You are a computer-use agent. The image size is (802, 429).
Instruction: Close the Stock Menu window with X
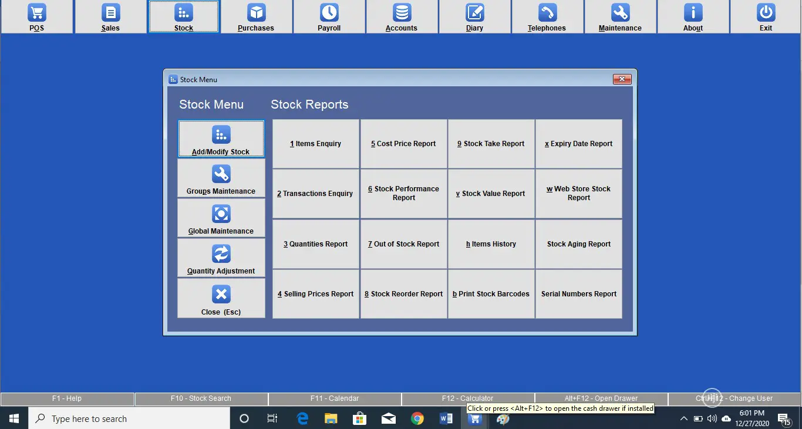(x=622, y=79)
